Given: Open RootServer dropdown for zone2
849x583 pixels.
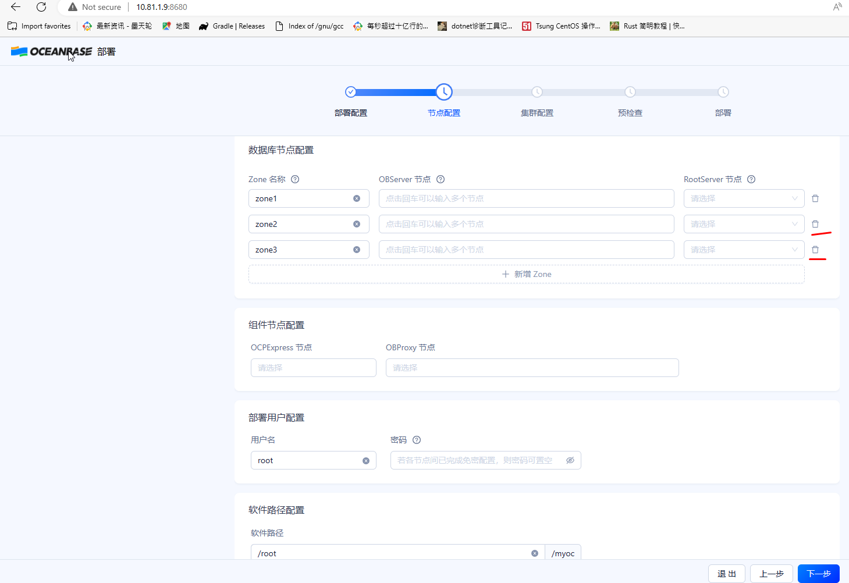Looking at the screenshot, I should tap(744, 224).
